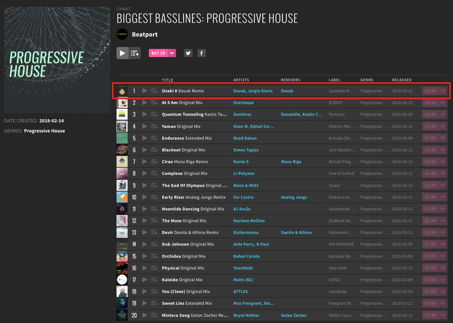Add Complexo to queue

(x=154, y=174)
